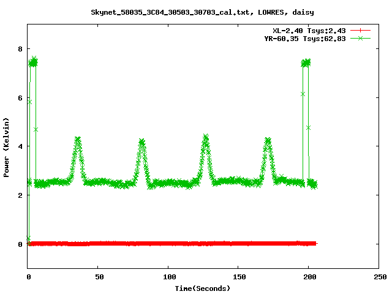The image size is (392, 294).
Task: Click the 4 tick label on y-axis
Action: click(x=20, y=146)
